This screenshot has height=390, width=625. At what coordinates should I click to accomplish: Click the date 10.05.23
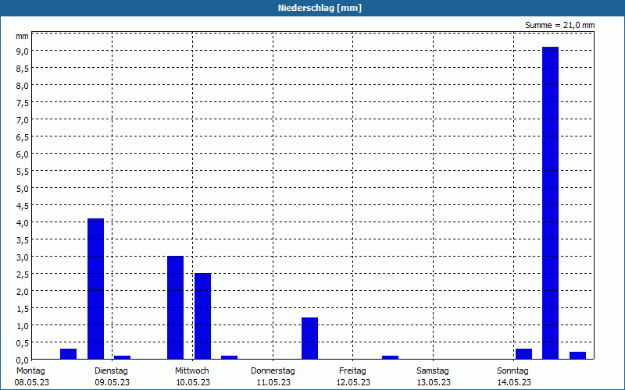coord(193,382)
